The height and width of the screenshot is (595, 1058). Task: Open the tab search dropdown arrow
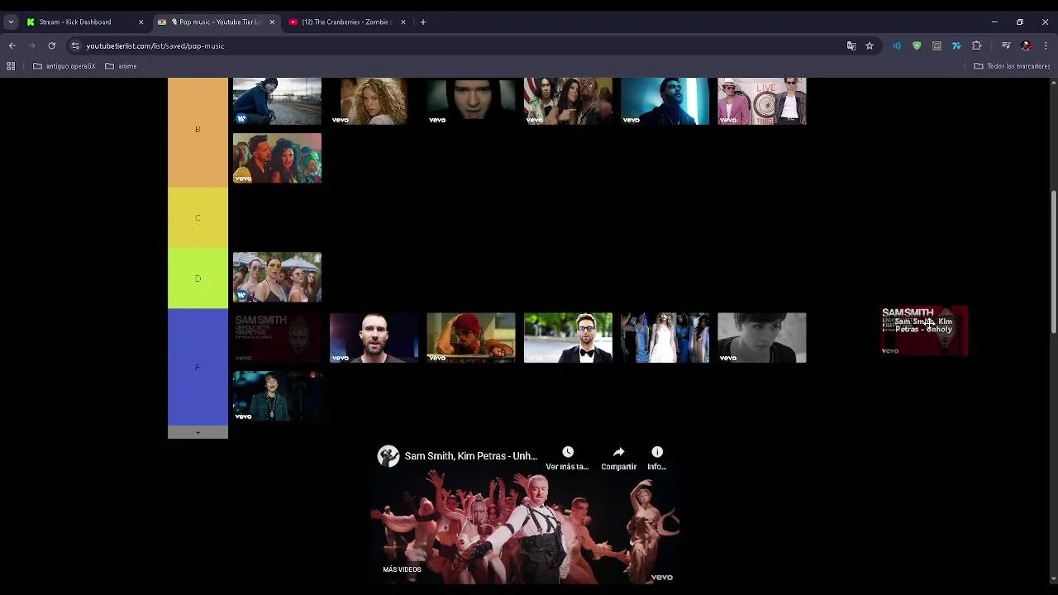pos(11,22)
